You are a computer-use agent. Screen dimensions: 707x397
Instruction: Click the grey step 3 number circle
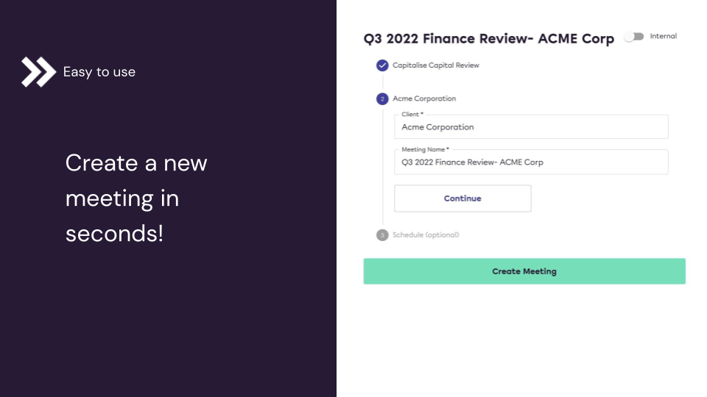(x=382, y=235)
